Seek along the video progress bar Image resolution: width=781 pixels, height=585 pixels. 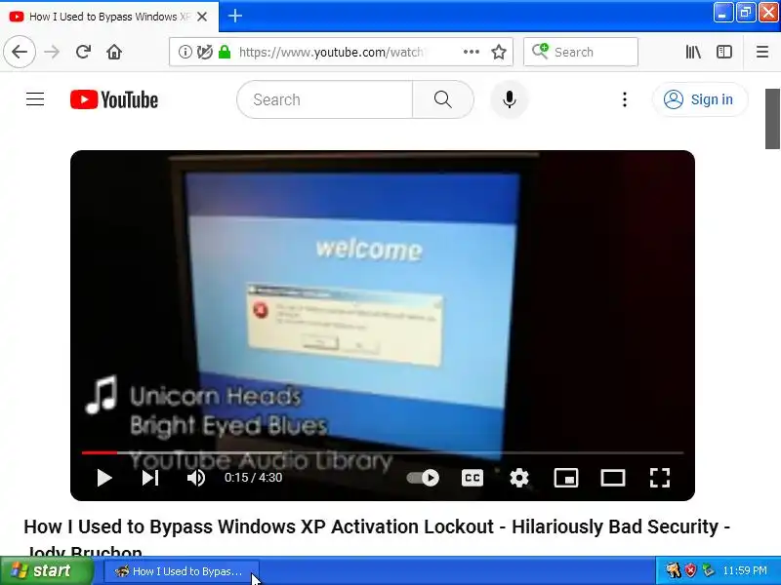coord(383,452)
